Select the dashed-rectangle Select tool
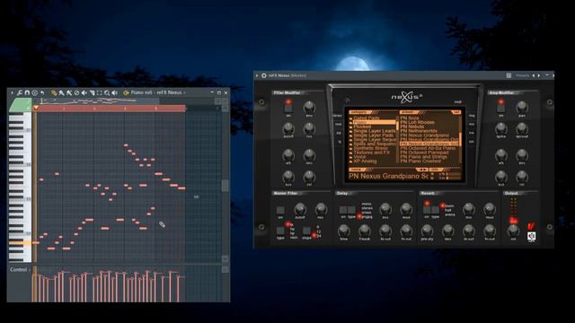Viewport: 575px width, 323px height. [100, 93]
